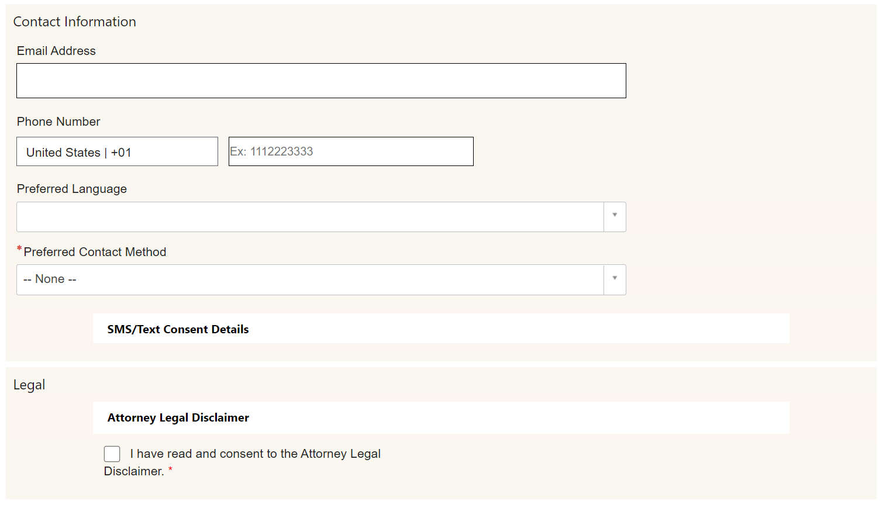The width and height of the screenshot is (893, 518).
Task: Click the Preferred Contact Method dropdown arrow
Action: pyautogui.click(x=615, y=279)
